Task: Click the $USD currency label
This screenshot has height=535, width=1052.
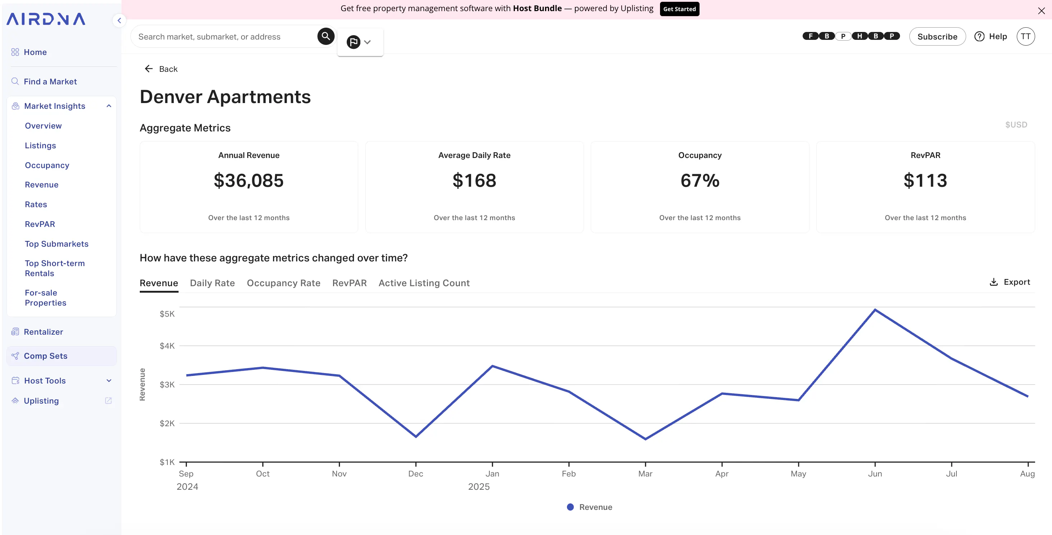Action: point(1016,125)
